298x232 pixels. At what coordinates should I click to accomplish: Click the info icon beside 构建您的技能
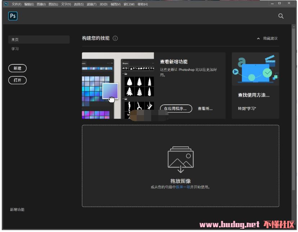tap(115, 38)
